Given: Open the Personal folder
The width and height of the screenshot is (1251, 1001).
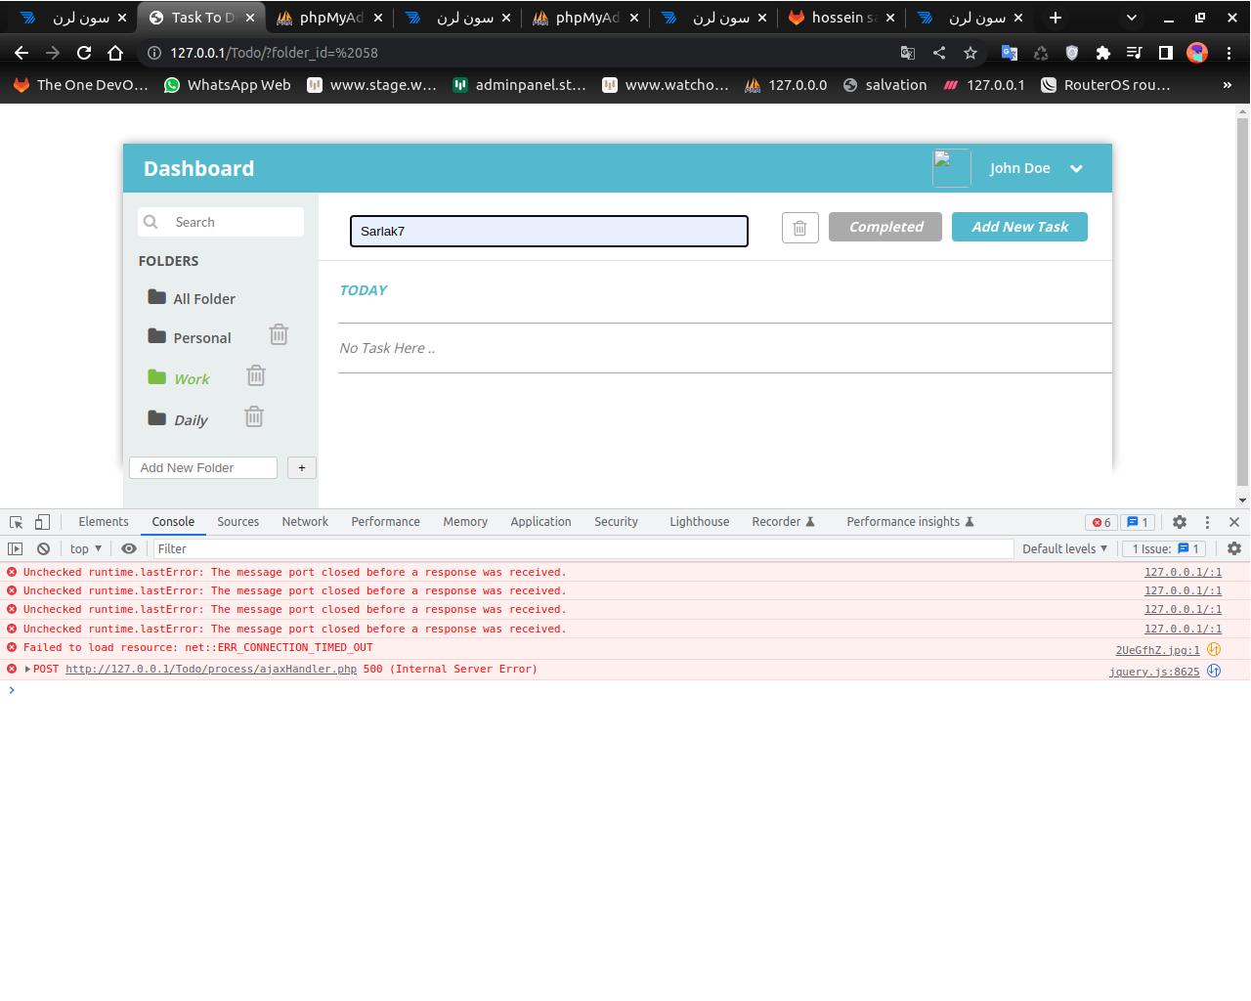Looking at the screenshot, I should tap(190, 337).
